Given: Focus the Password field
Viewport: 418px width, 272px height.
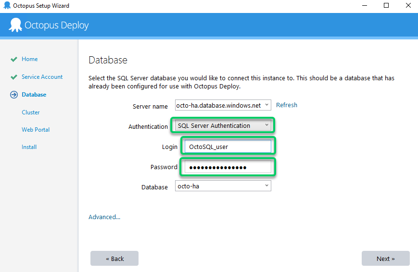Looking at the screenshot, I should pos(228,167).
